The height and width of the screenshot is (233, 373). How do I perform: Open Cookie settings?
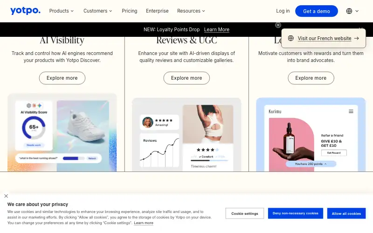244,213
